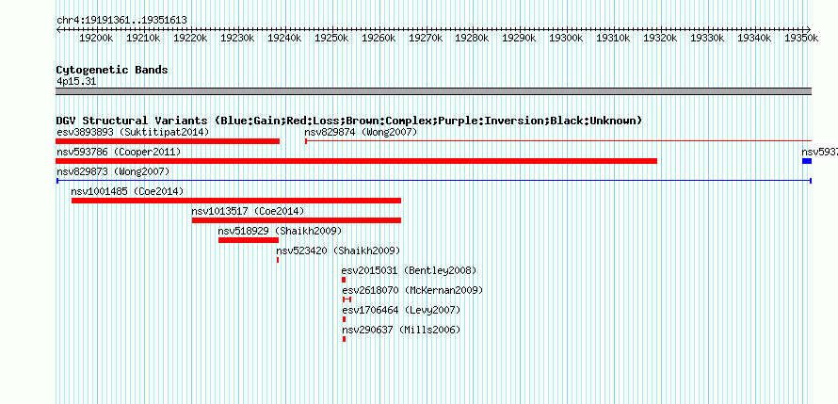Click the 19350k ruler tick label
Image resolution: width=838 pixels, height=404 pixels.
pos(801,38)
